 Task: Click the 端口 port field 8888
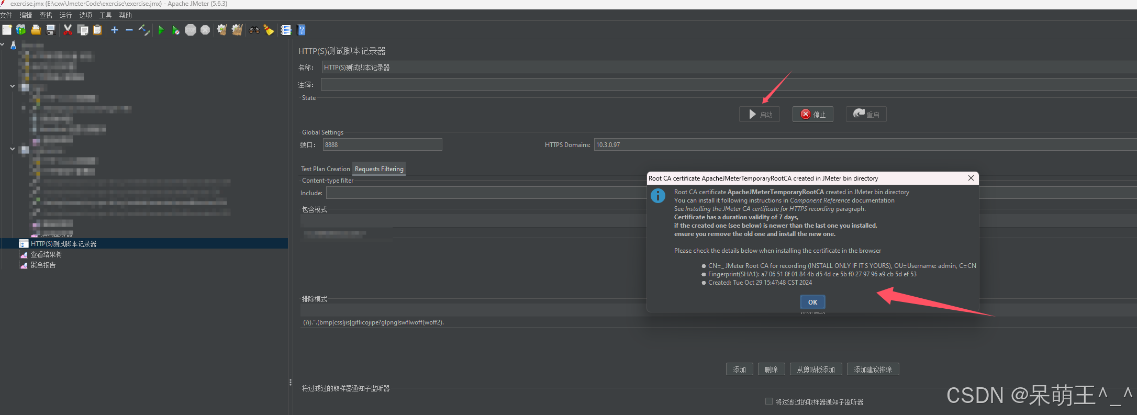point(382,144)
